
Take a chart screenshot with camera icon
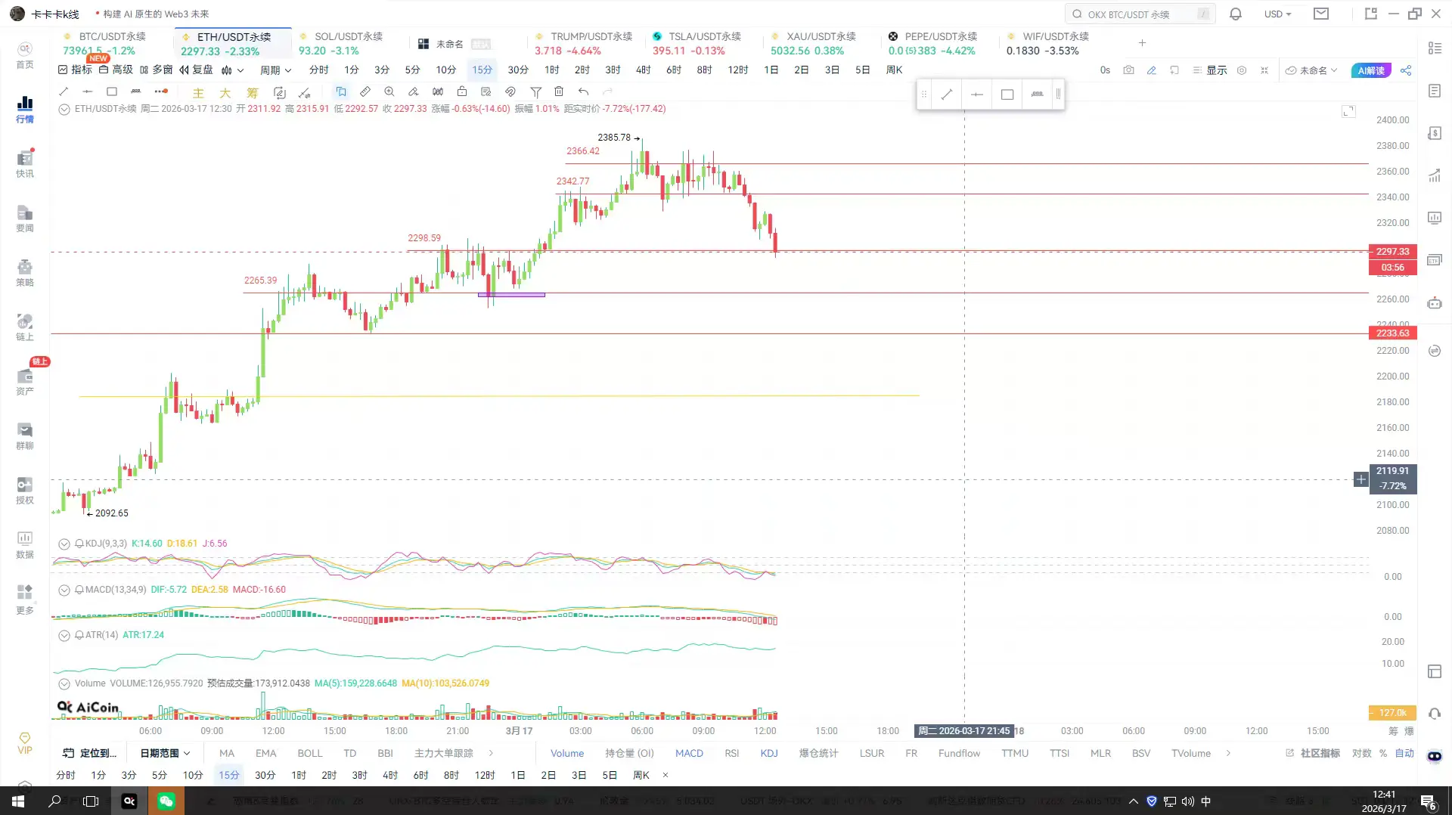pyautogui.click(x=1128, y=70)
